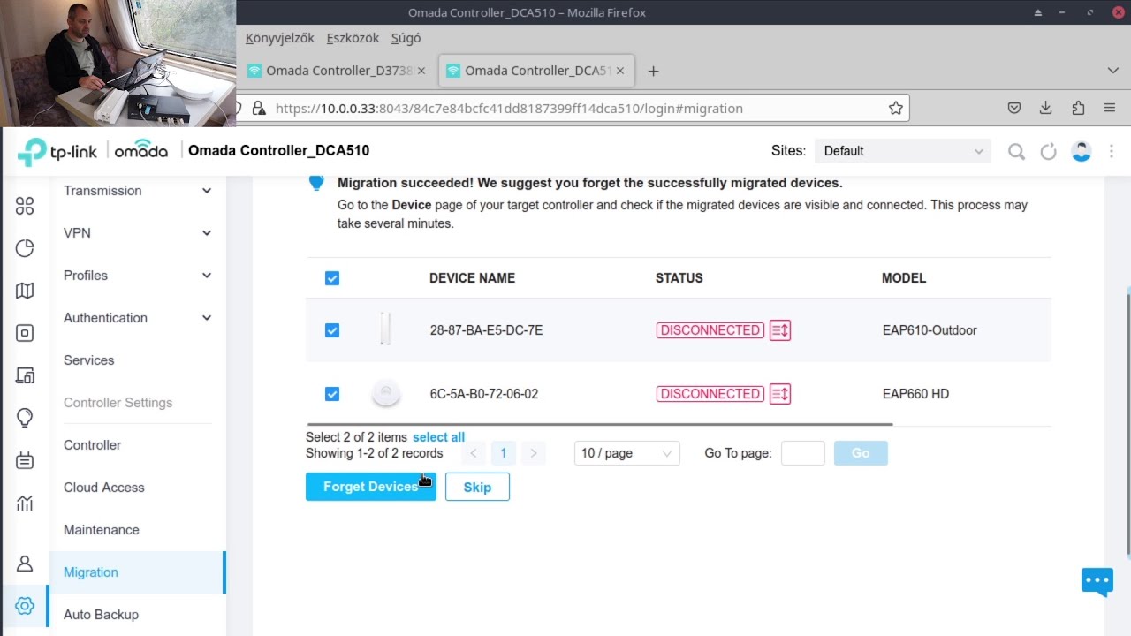The height and width of the screenshot is (636, 1131).
Task: Open the Clients icon in sidebar
Action: [x=25, y=375]
